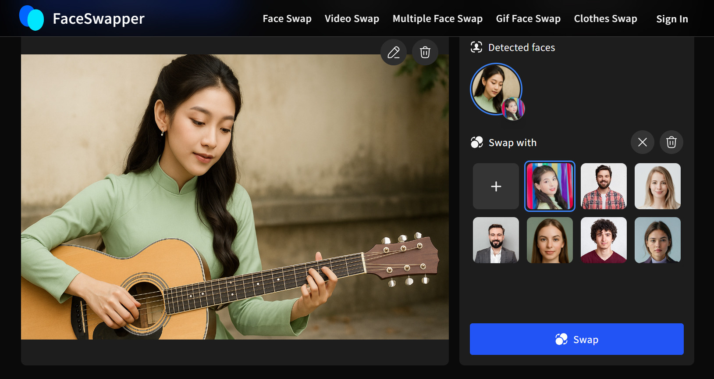Navigate to Clothes Swap

(605, 19)
